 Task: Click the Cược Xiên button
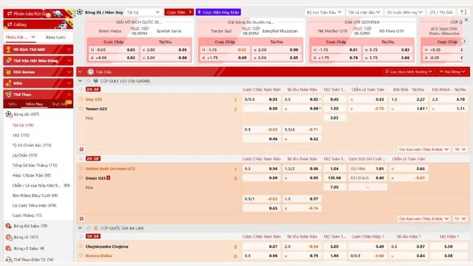pyautogui.click(x=179, y=12)
